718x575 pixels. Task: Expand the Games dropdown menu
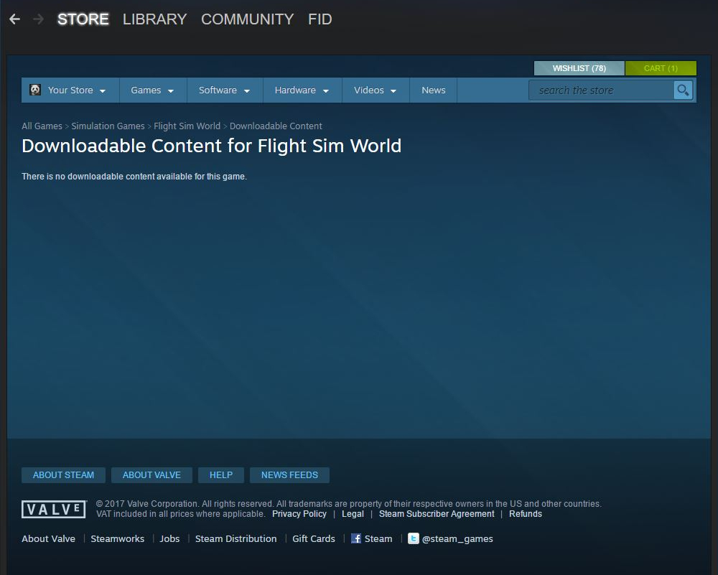152,90
